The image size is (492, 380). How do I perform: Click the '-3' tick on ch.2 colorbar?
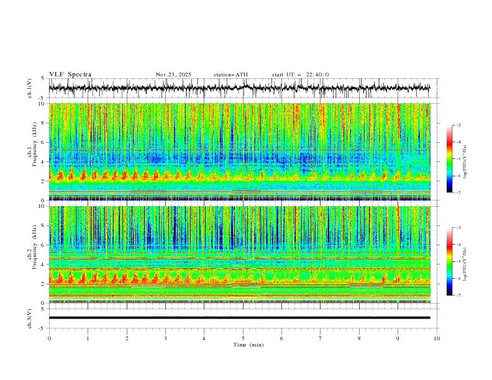458,228
